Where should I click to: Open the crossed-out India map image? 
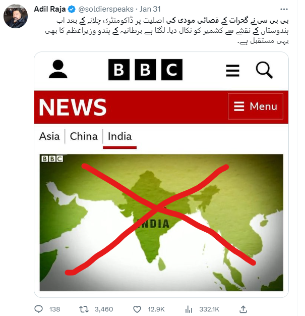tap(161, 222)
